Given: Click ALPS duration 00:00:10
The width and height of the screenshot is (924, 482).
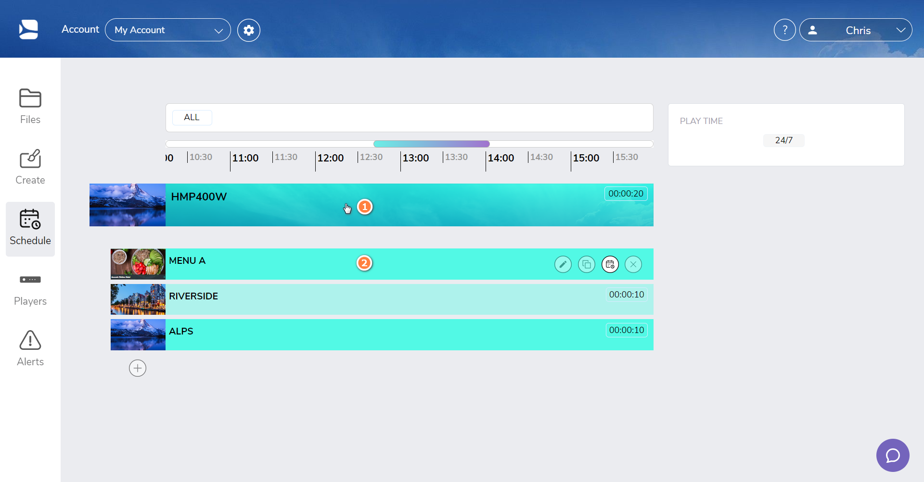Looking at the screenshot, I should [627, 330].
